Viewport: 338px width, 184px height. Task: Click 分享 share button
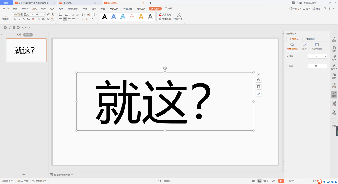tap(307, 9)
